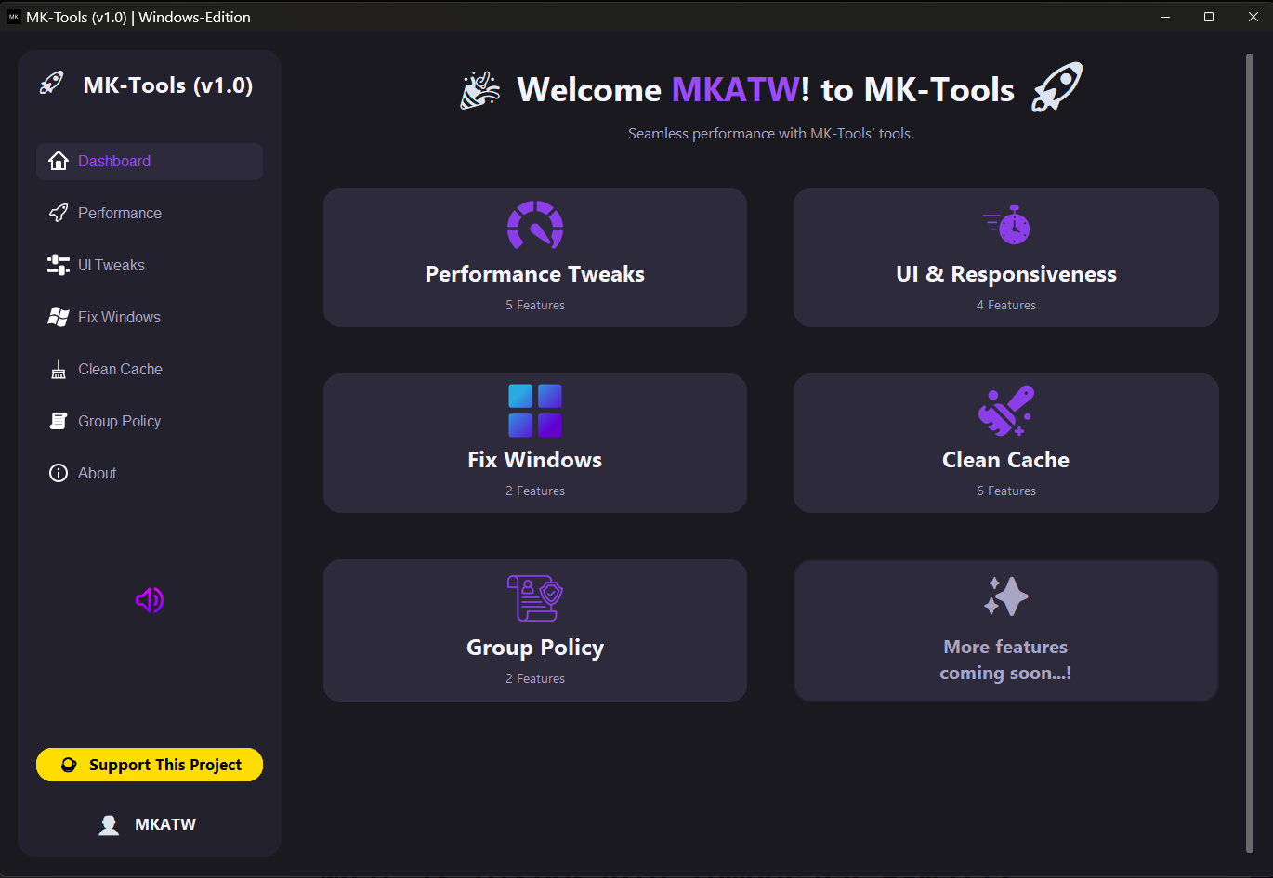Click the Windows grid icon on Fix Windows card
The width and height of the screenshot is (1273, 878).
(534, 410)
